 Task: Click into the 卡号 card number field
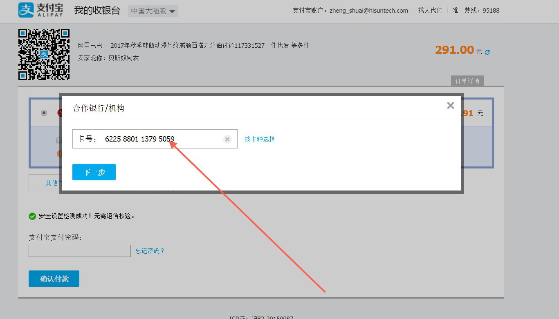155,139
